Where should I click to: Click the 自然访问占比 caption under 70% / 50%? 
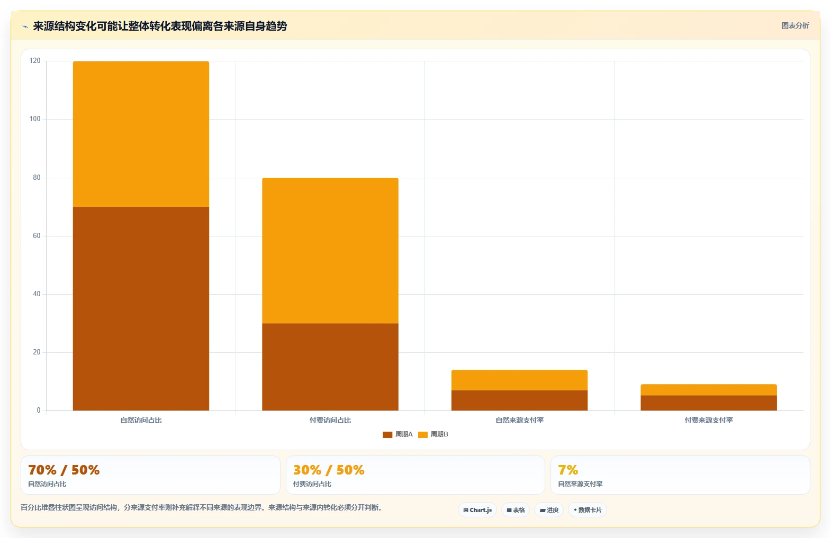tap(47, 484)
